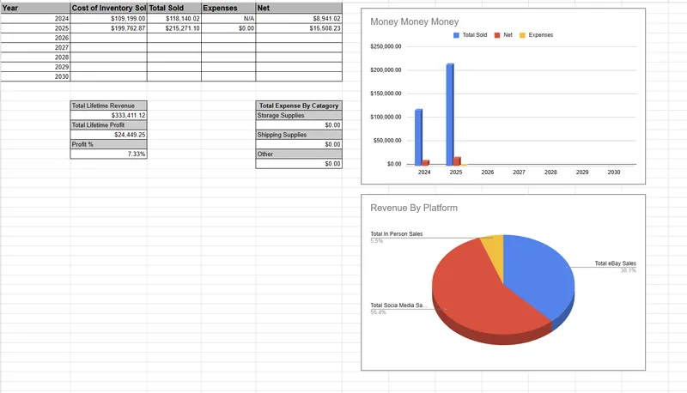This screenshot has height=393, width=687.
Task: Click the 2029 year cell
Action: (x=35, y=67)
